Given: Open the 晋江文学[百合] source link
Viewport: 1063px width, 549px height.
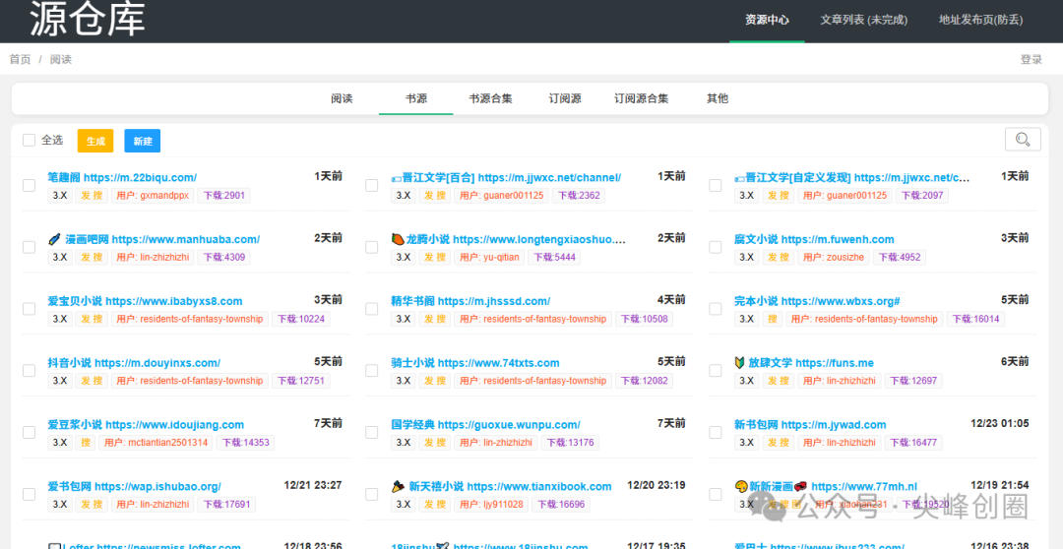Looking at the screenshot, I should (506, 177).
